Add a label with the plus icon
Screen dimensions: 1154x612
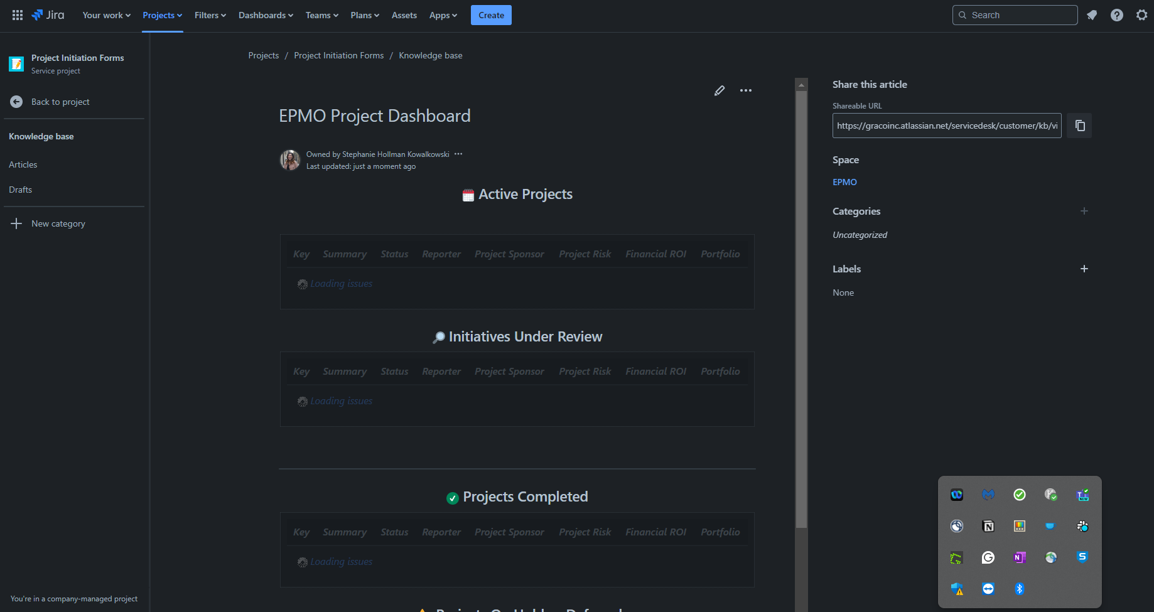(1084, 269)
